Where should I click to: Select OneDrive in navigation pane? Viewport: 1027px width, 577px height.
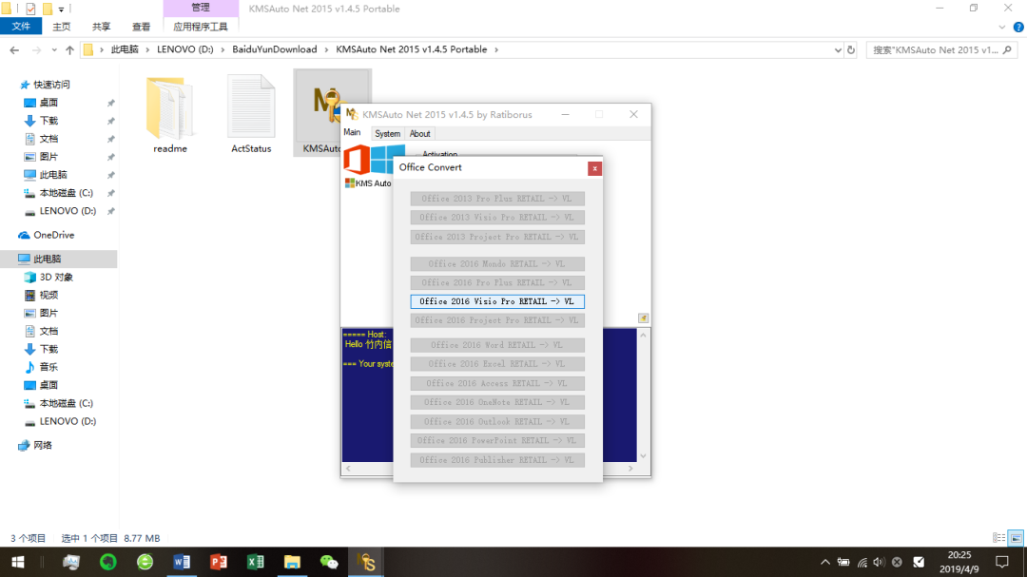[53, 235]
